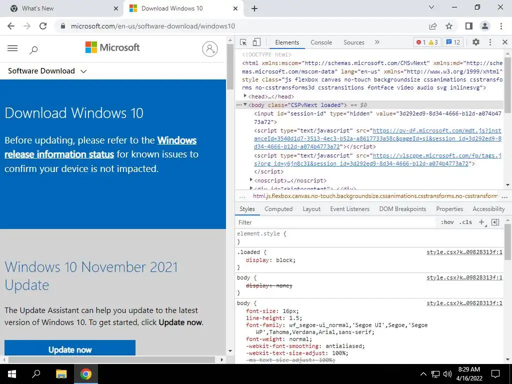Viewport: 512px width, 384px height.
Task: Open DevTools customize three-dot menu
Action: [x=490, y=42]
